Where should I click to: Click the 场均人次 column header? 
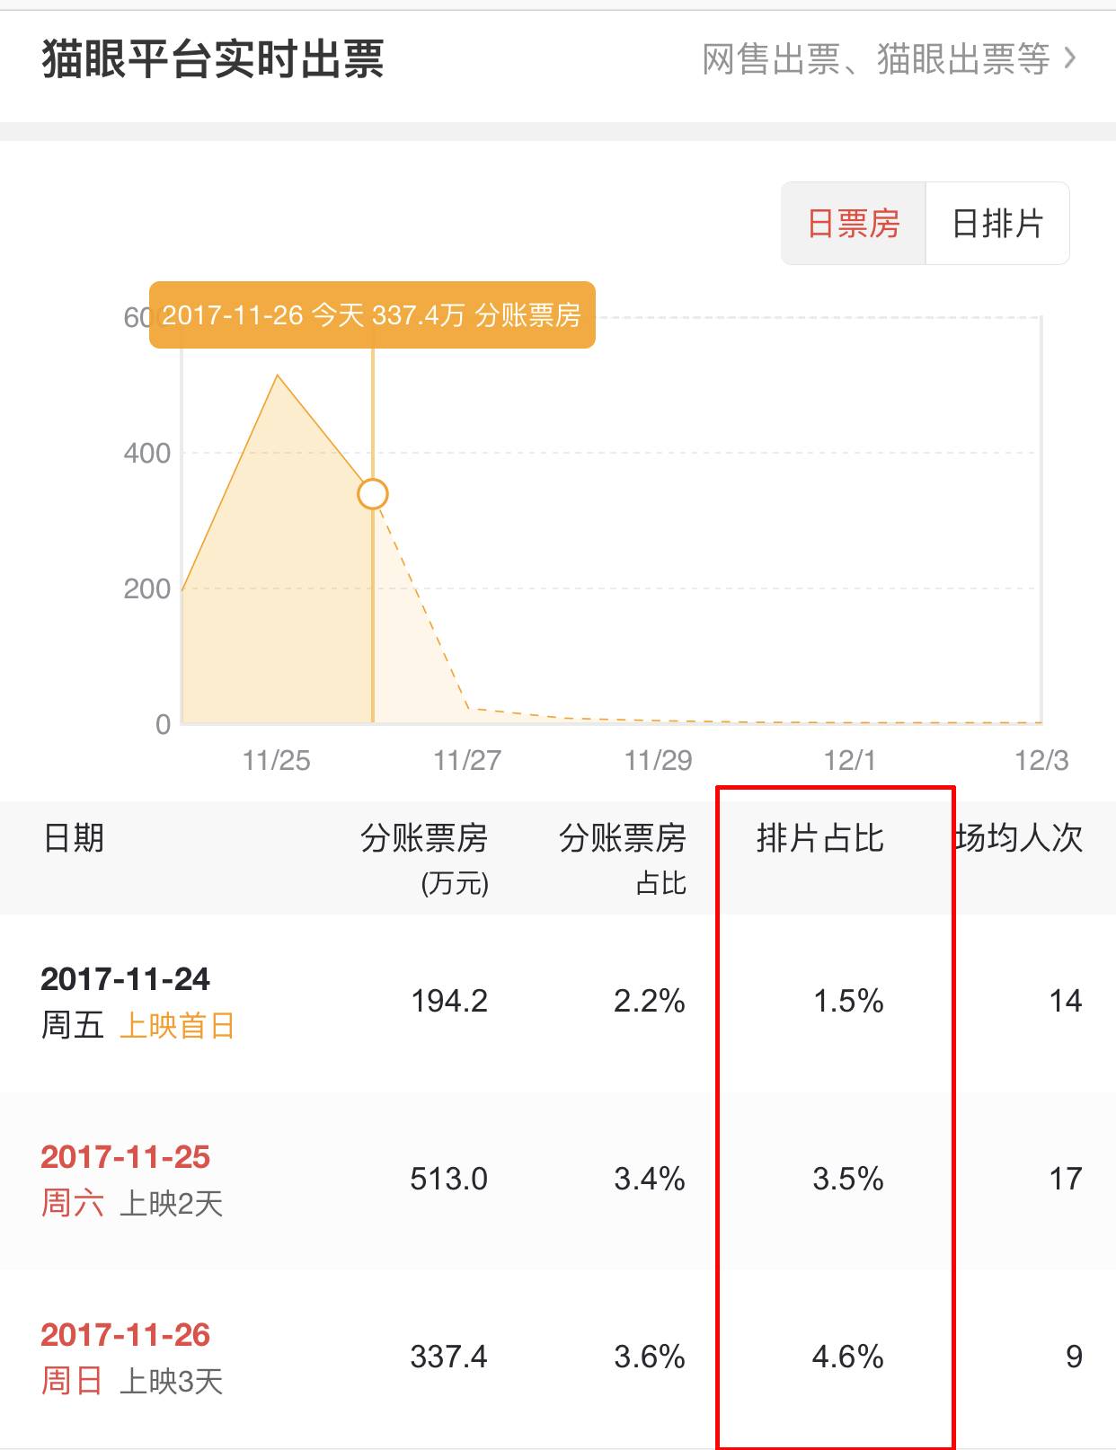tap(1019, 838)
